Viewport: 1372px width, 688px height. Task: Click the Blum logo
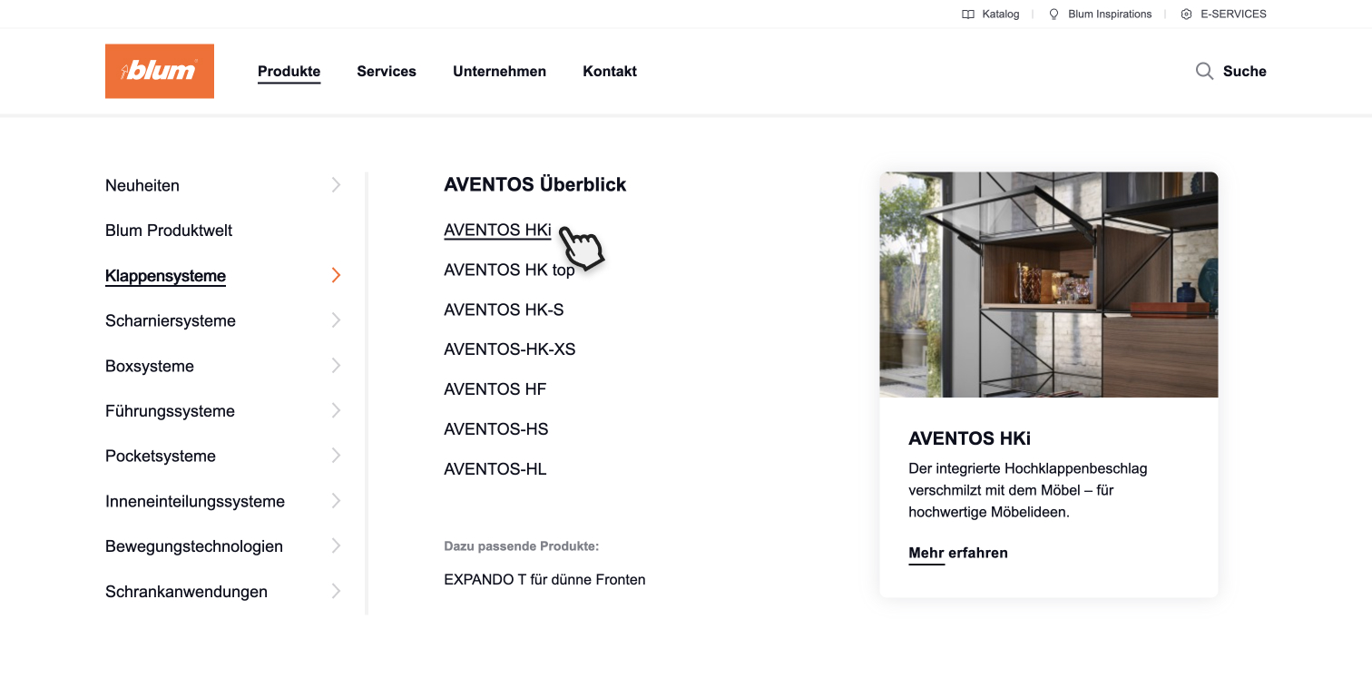[160, 71]
